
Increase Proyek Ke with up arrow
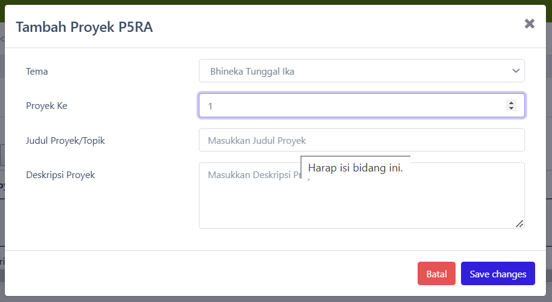(x=512, y=103)
